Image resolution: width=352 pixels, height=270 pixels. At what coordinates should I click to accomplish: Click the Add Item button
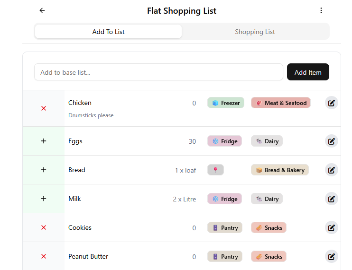(308, 72)
